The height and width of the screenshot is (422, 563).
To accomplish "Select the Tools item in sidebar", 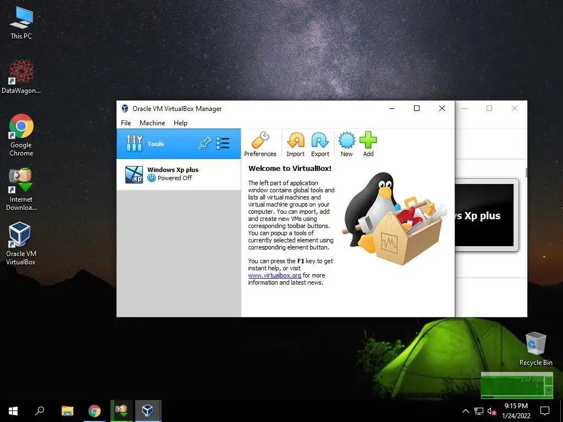I will coord(179,144).
